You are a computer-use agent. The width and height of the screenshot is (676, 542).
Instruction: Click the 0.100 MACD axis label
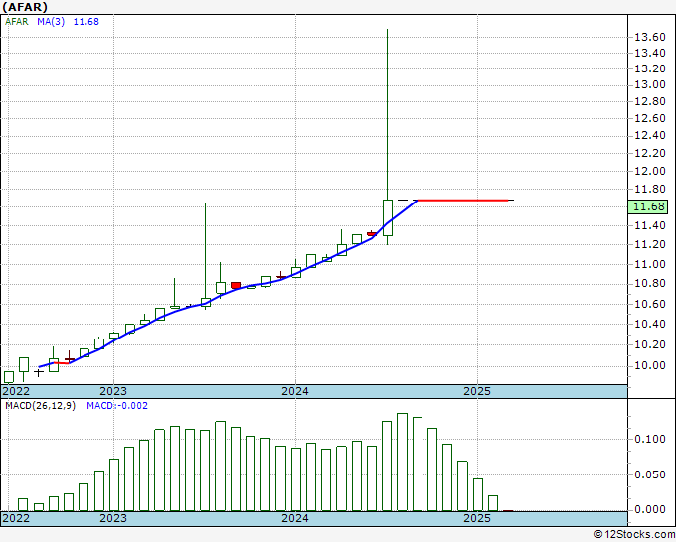650,439
